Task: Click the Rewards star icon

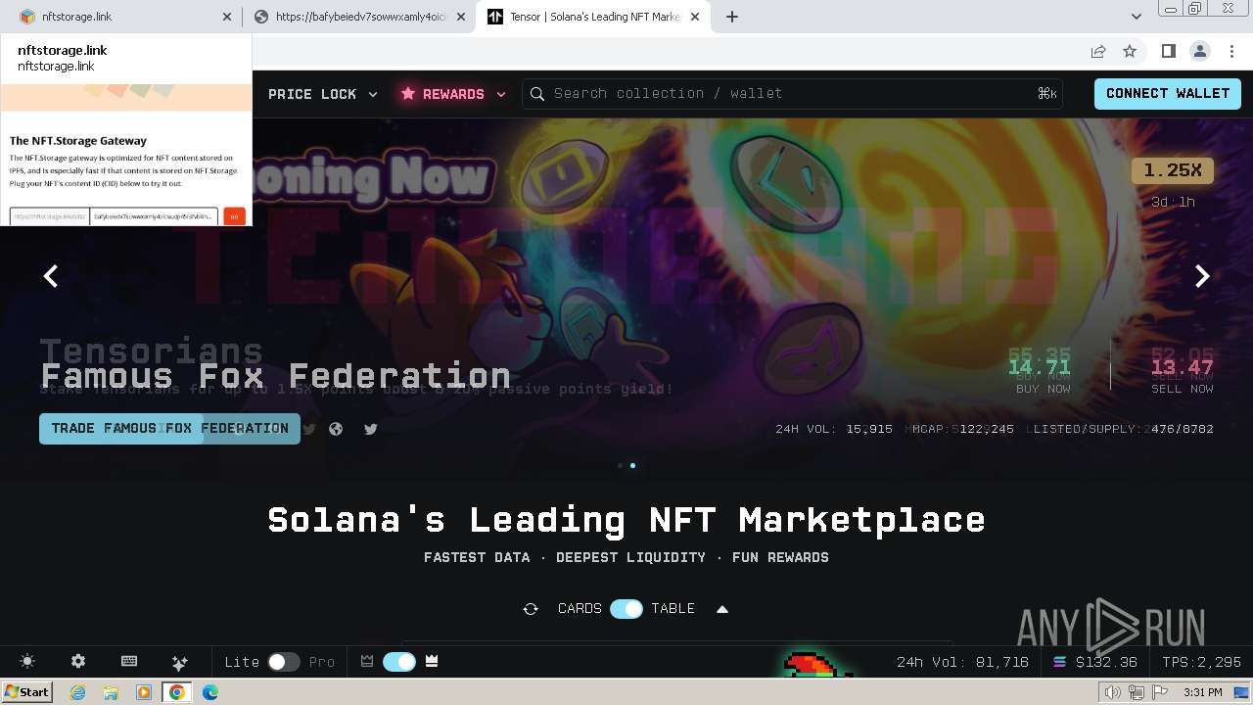Action: point(408,94)
